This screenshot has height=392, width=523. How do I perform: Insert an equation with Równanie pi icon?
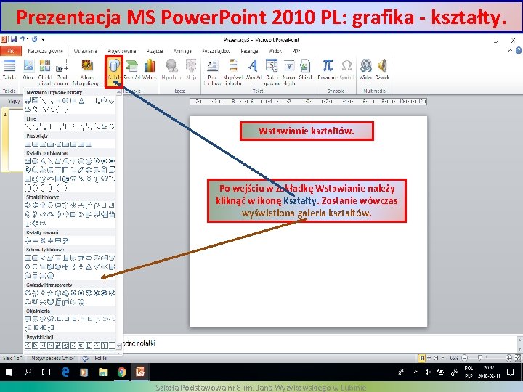click(x=327, y=65)
